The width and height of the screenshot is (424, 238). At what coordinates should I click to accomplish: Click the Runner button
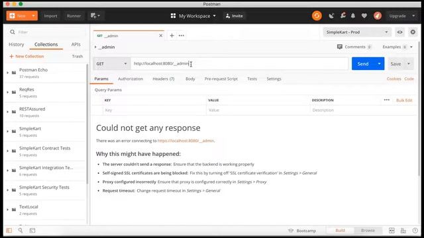(x=74, y=16)
